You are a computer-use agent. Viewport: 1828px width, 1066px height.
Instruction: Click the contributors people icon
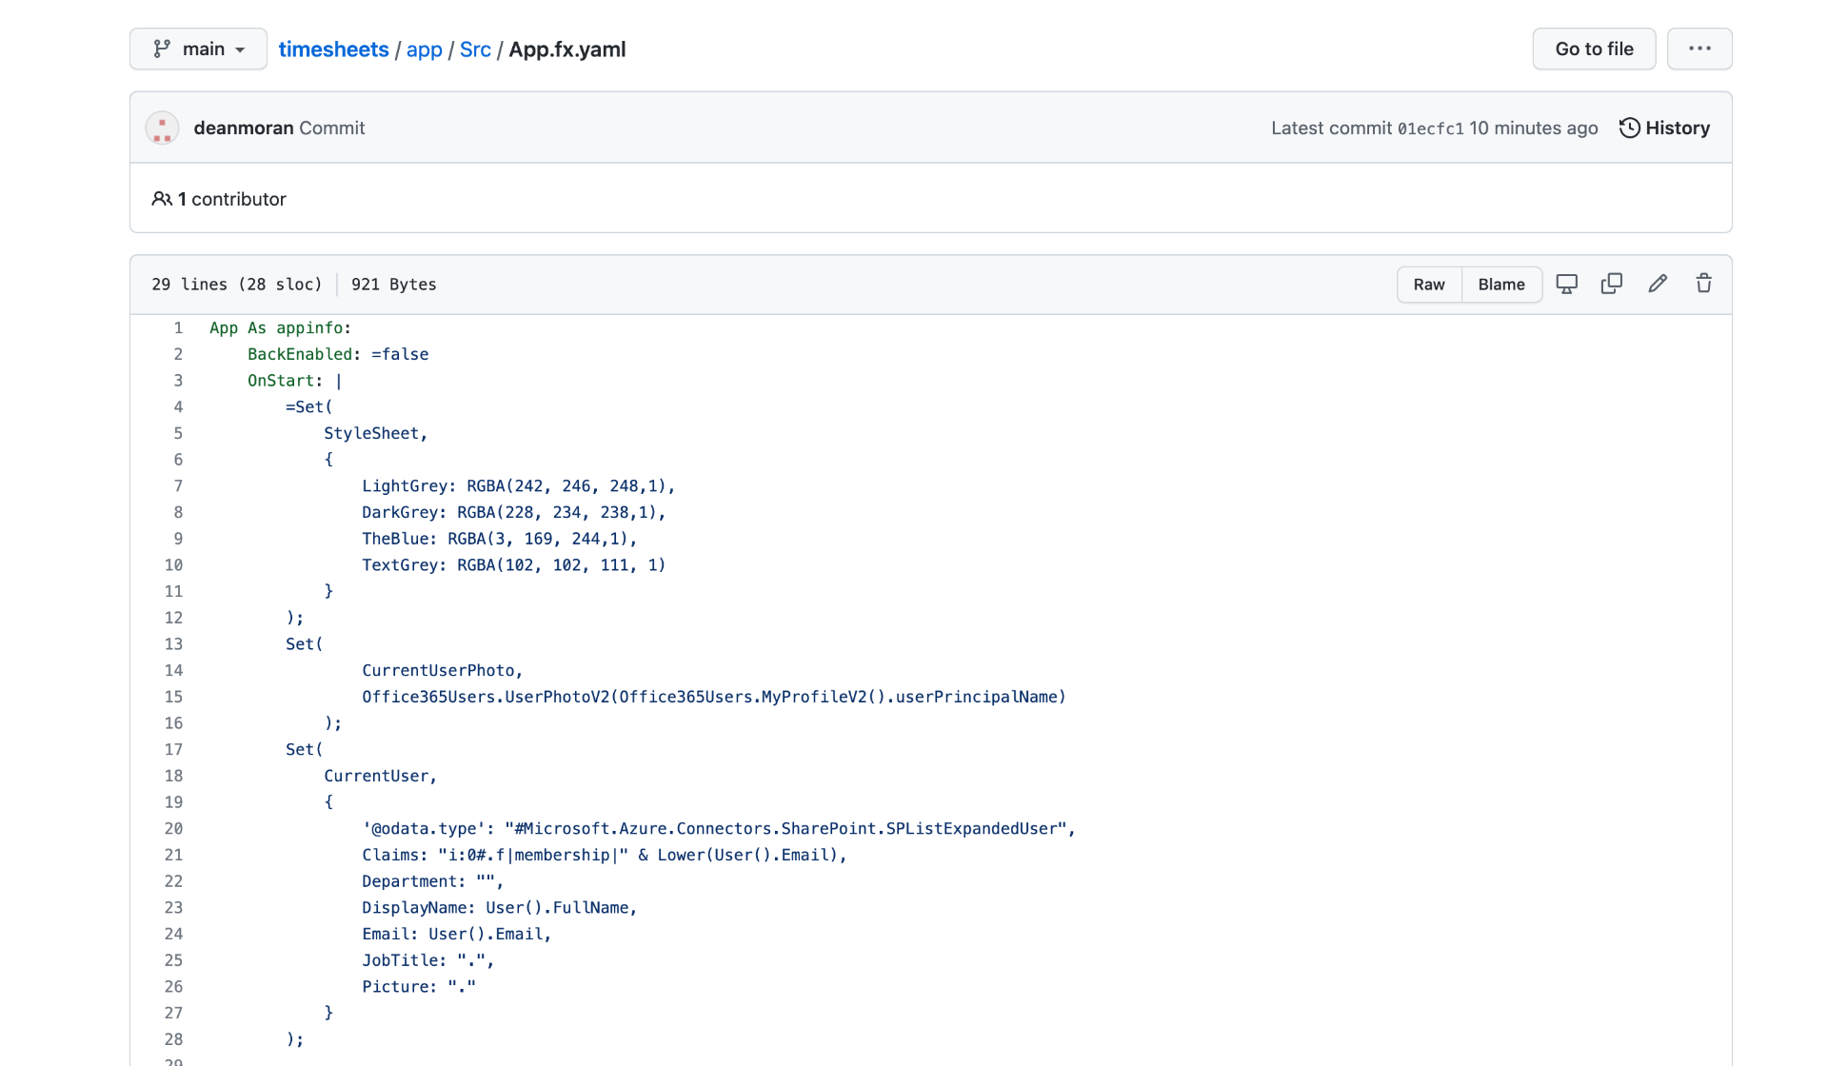162,199
